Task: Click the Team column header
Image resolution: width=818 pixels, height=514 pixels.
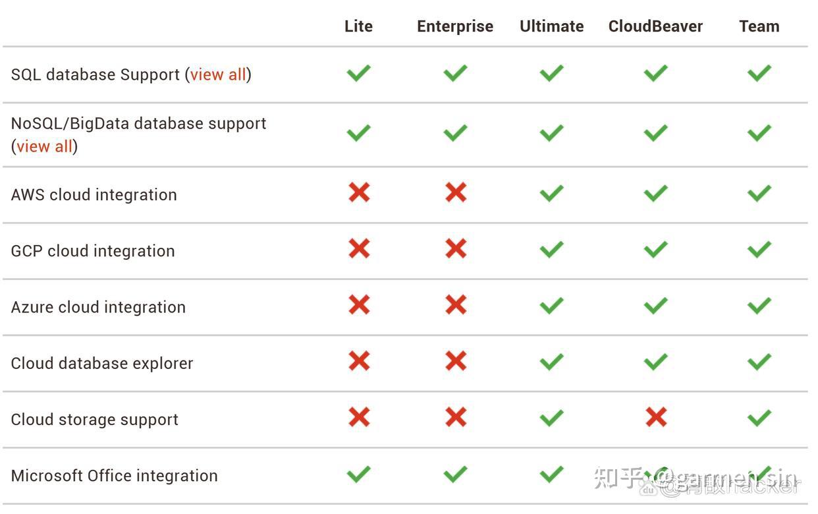Action: click(x=759, y=26)
